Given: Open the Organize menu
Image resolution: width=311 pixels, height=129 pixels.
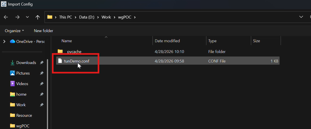Looking at the screenshot, I should click(x=14, y=31).
